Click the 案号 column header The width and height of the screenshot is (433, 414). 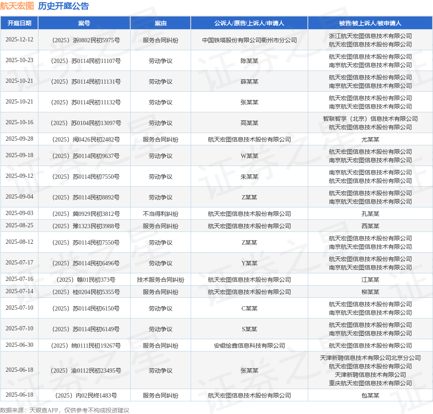pyautogui.click(x=84, y=23)
